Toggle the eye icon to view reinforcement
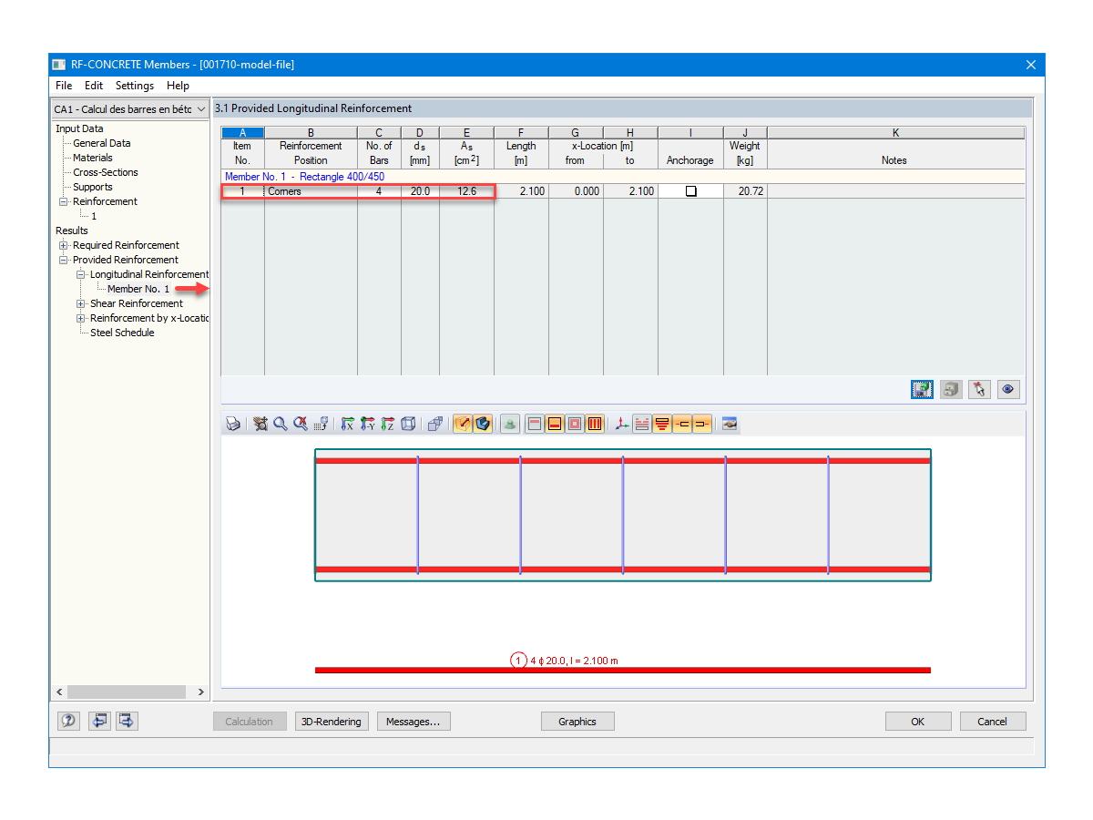1093x820 pixels. [x=1007, y=389]
